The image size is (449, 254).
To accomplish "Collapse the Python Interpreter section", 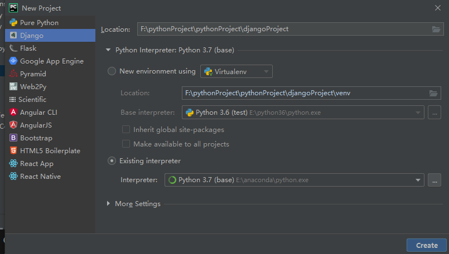I will (108, 50).
